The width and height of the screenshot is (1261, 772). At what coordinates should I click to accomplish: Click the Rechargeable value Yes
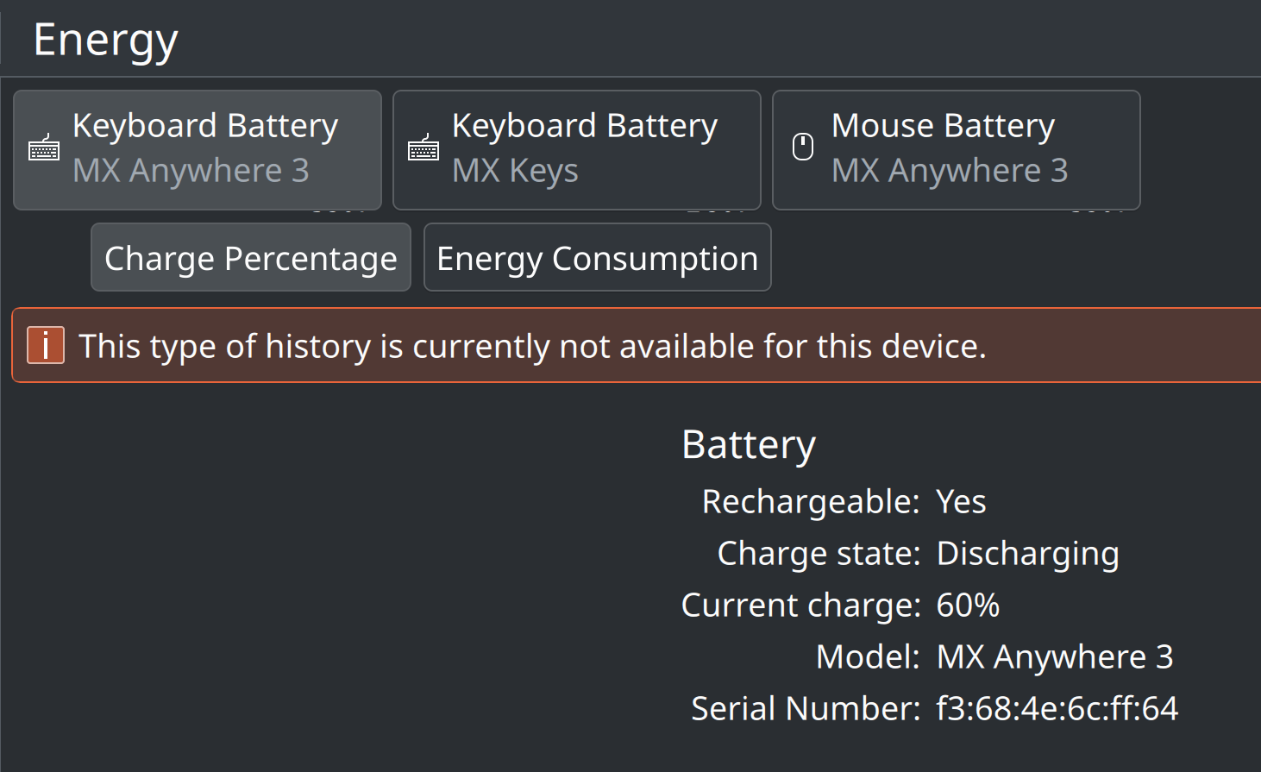click(x=961, y=501)
